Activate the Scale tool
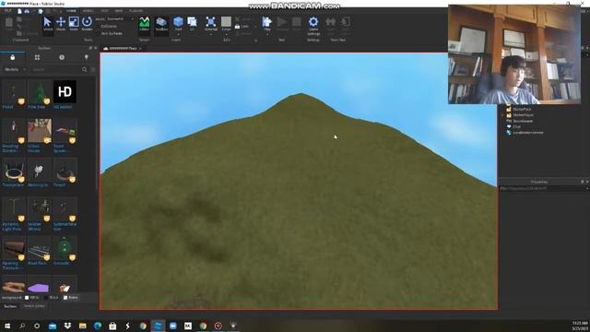590x332 pixels. click(74, 24)
